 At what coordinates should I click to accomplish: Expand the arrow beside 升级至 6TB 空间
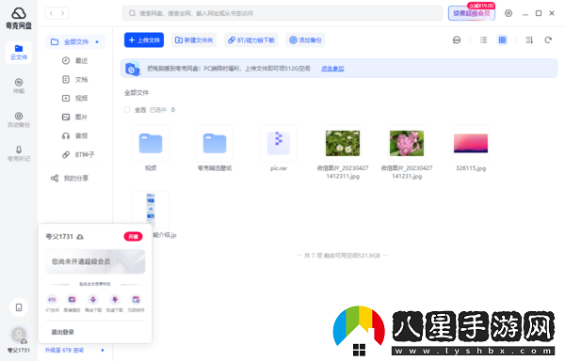coord(103,351)
